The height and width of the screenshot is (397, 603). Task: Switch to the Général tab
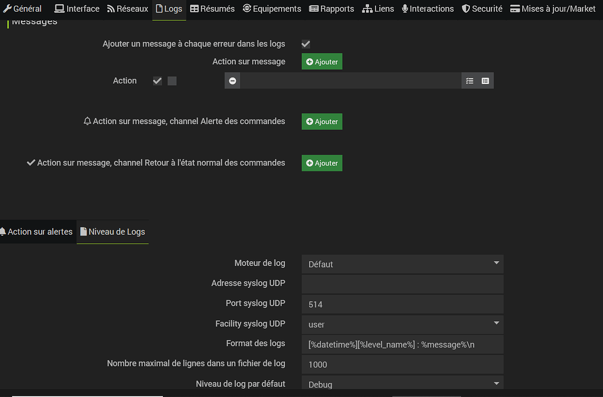click(x=23, y=9)
